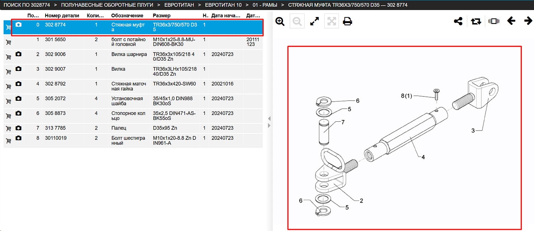This screenshot has height=231, width=534.
Task: Open breadcrumb СТЯЖНАЯ МУФТА TR36X3/750/570 D35
Action: pos(348,5)
